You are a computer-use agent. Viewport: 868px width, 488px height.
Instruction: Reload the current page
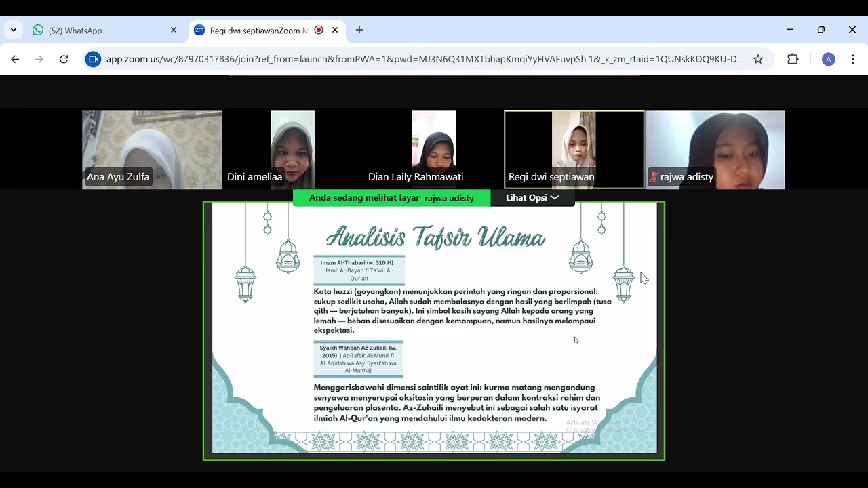(64, 60)
